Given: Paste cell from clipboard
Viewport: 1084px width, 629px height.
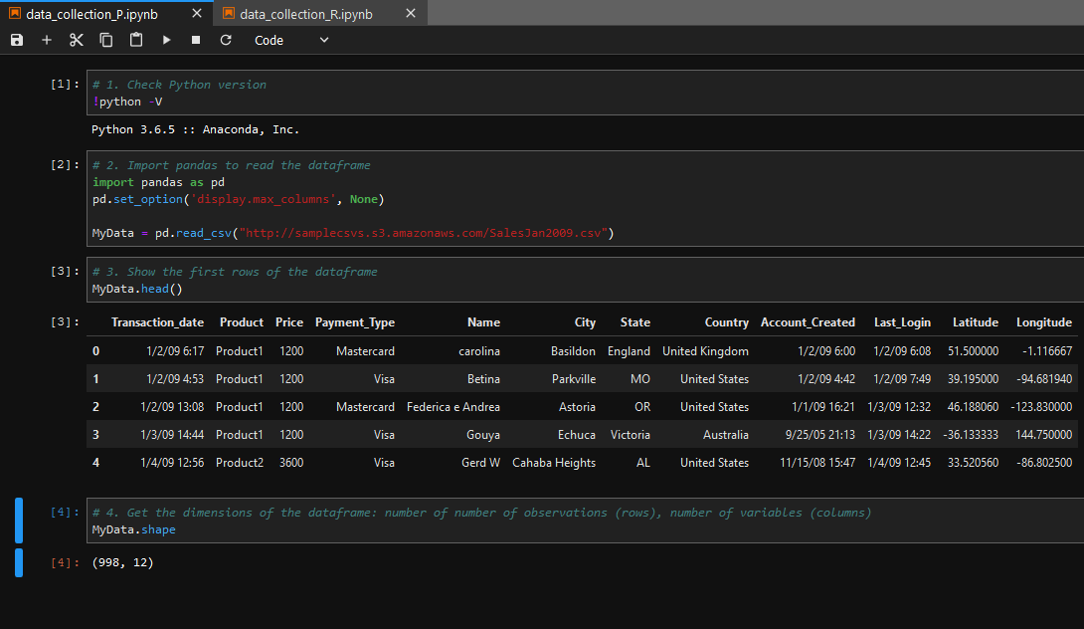Looking at the screenshot, I should coord(136,40).
